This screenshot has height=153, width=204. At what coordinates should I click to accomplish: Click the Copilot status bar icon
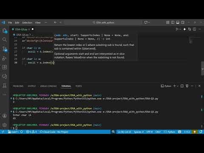[180, 132]
